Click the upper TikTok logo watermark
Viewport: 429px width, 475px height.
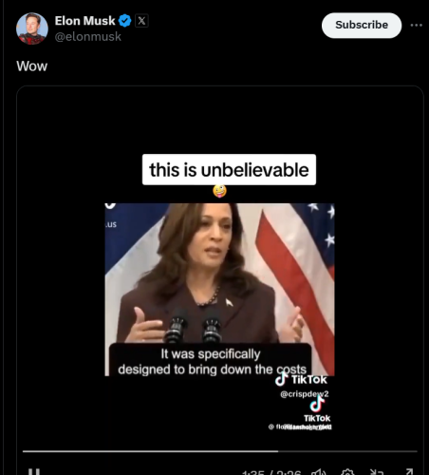[301, 379]
